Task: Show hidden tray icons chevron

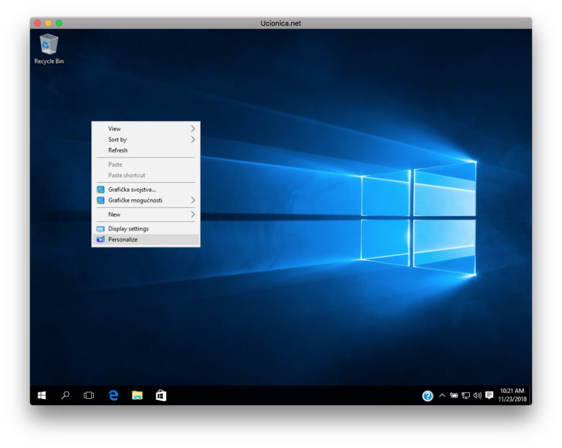Action: [442, 395]
